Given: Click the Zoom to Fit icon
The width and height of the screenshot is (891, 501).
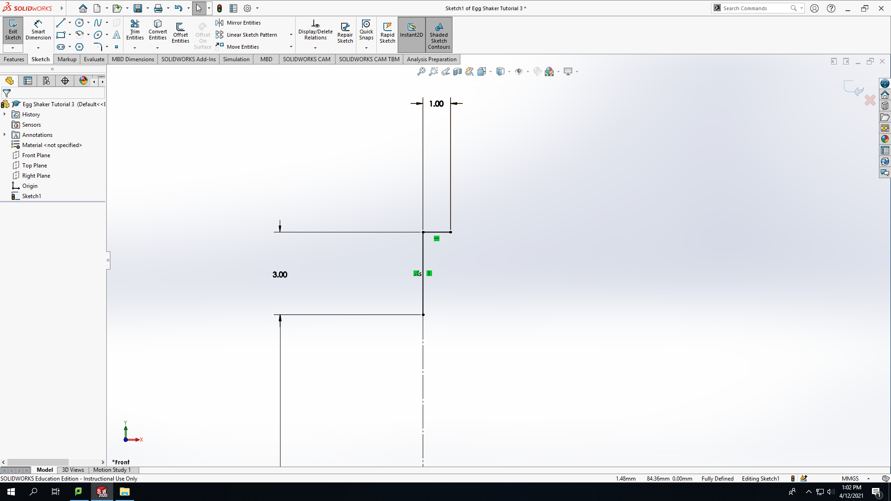Looking at the screenshot, I should [x=421, y=71].
